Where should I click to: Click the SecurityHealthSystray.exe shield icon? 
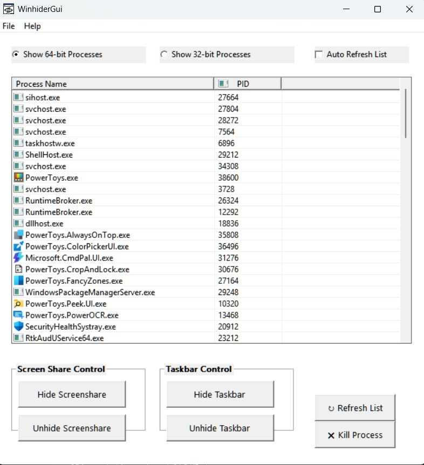18,326
